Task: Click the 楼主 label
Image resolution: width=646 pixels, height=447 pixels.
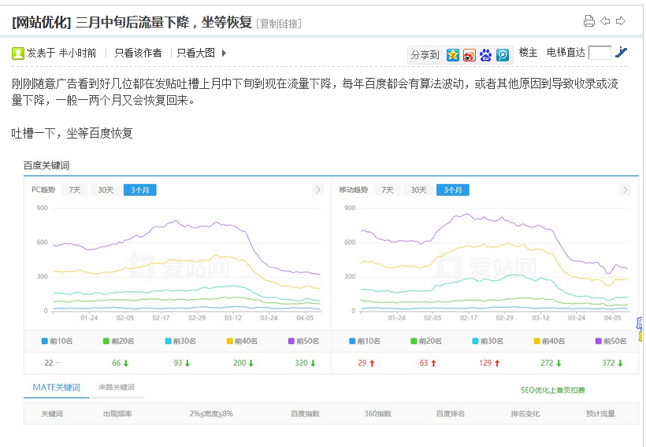Action: [x=528, y=52]
